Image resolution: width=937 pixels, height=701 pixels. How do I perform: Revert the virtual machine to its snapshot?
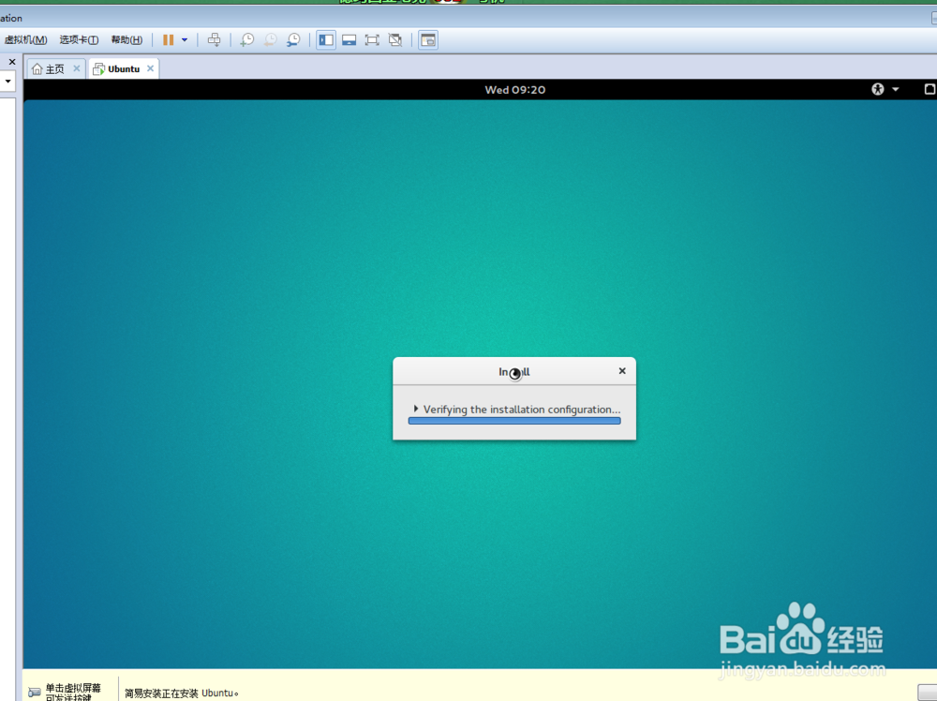pos(270,39)
